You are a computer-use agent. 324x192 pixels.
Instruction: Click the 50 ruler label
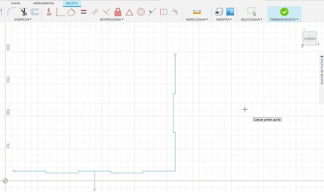[8, 145]
